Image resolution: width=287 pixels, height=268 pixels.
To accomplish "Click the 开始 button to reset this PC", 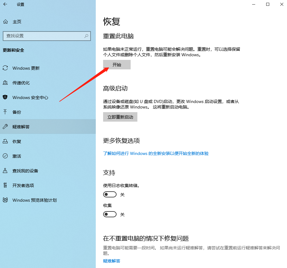I will click(117, 64).
